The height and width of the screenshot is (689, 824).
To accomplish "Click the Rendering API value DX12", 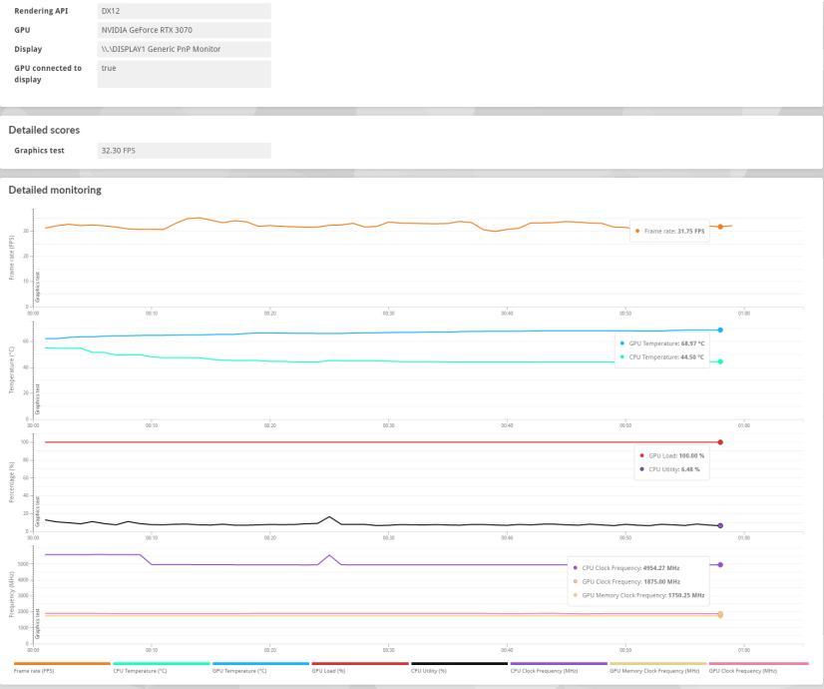I will [185, 11].
